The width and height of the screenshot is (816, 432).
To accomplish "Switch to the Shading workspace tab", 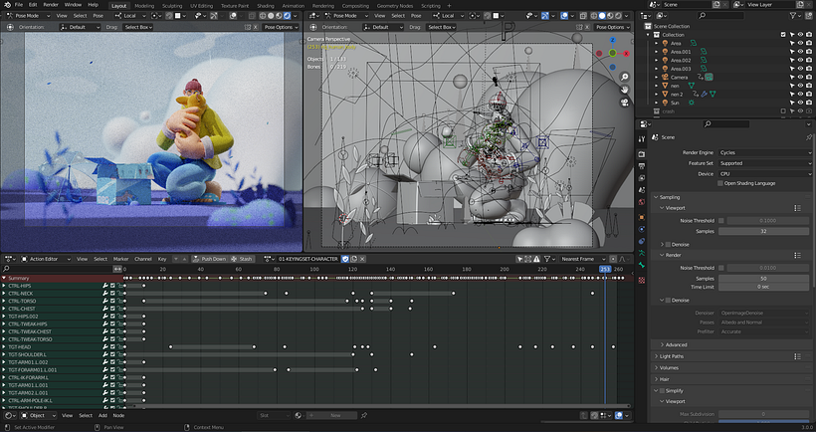I will click(266, 6).
